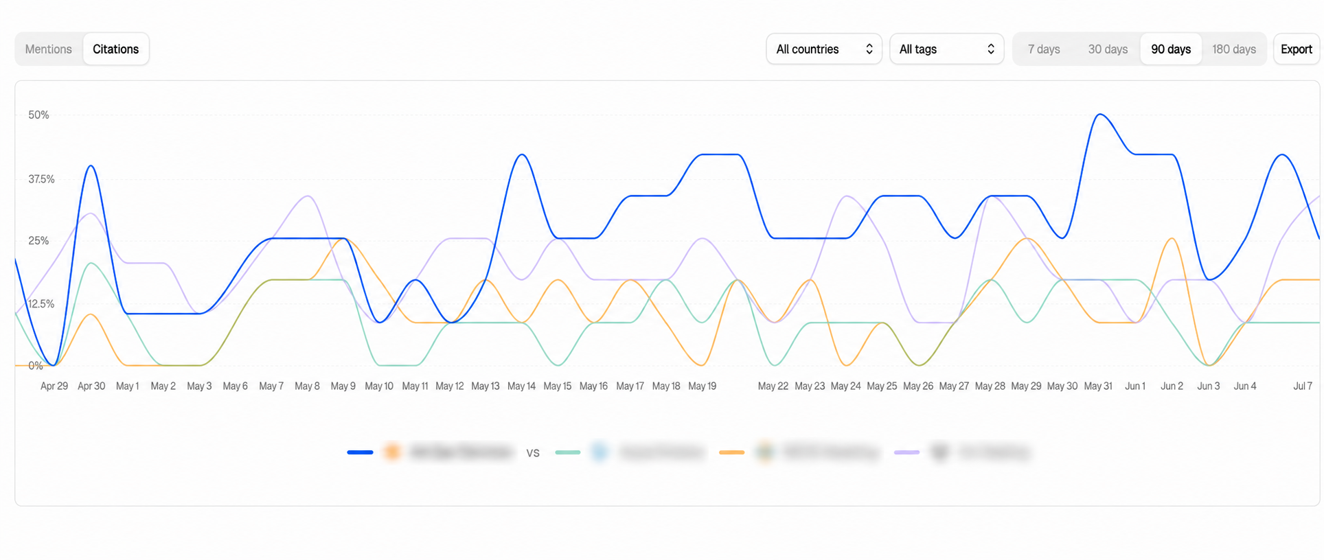
Task: Click the 25% y-axis label
Action: (38, 241)
